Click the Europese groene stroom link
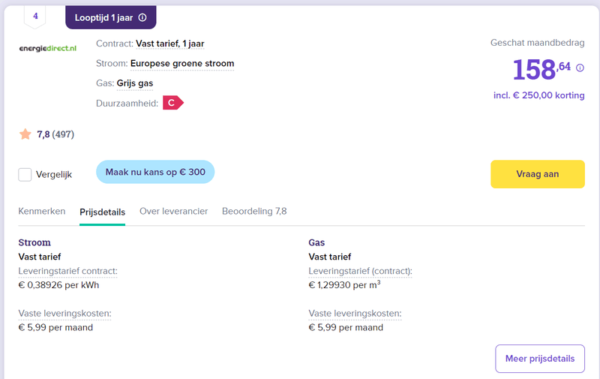 (182, 64)
